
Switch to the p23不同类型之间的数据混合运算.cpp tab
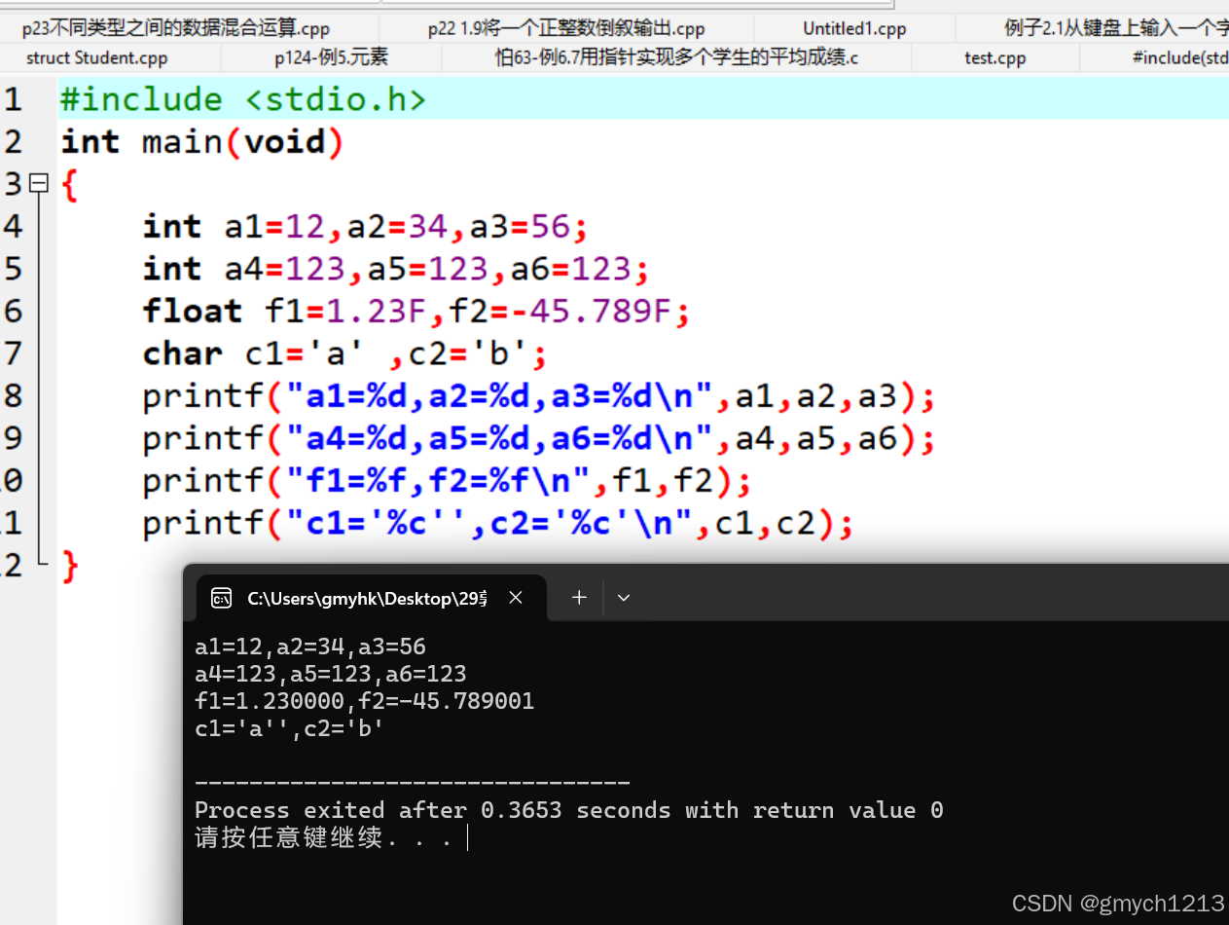[x=176, y=28]
